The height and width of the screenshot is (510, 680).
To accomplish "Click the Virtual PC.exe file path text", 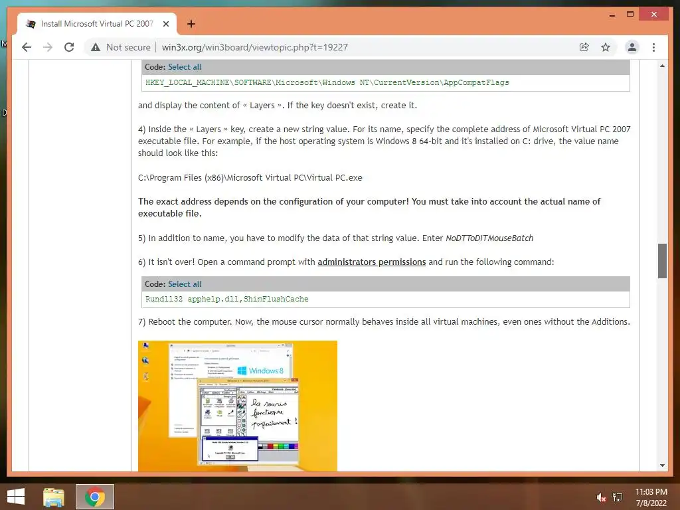I will coord(250,177).
